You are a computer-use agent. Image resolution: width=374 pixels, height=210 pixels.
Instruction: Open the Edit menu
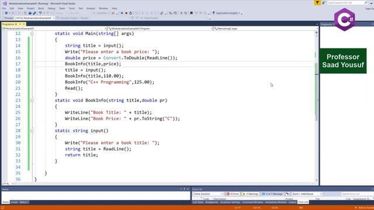12,8
